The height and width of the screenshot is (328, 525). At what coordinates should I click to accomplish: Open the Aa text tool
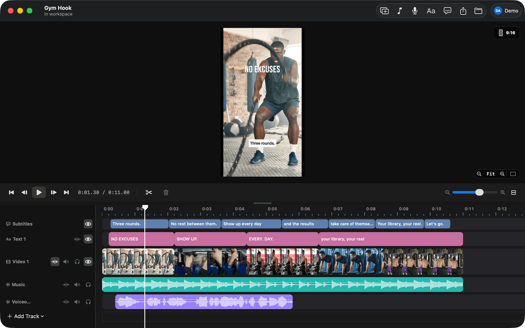pyautogui.click(x=431, y=11)
